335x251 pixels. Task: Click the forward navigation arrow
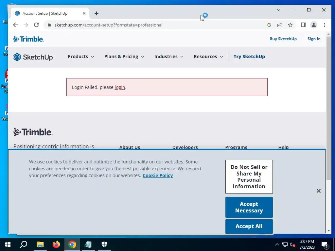coord(26,25)
